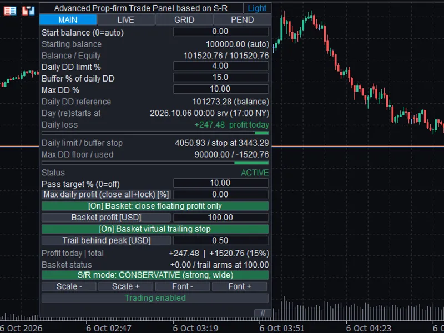Click the day restart time 2026.10.06 00:00 text
444x333 pixels.
pos(209,113)
